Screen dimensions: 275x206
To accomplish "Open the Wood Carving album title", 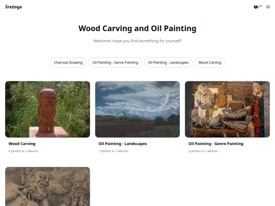I will (x=22, y=143).
